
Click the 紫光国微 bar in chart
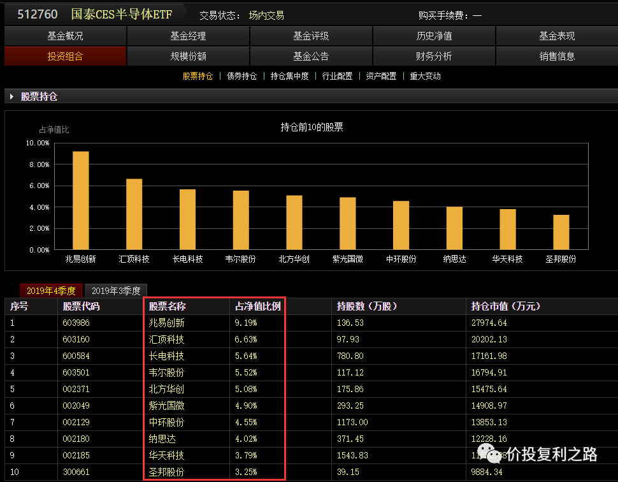[x=348, y=223]
